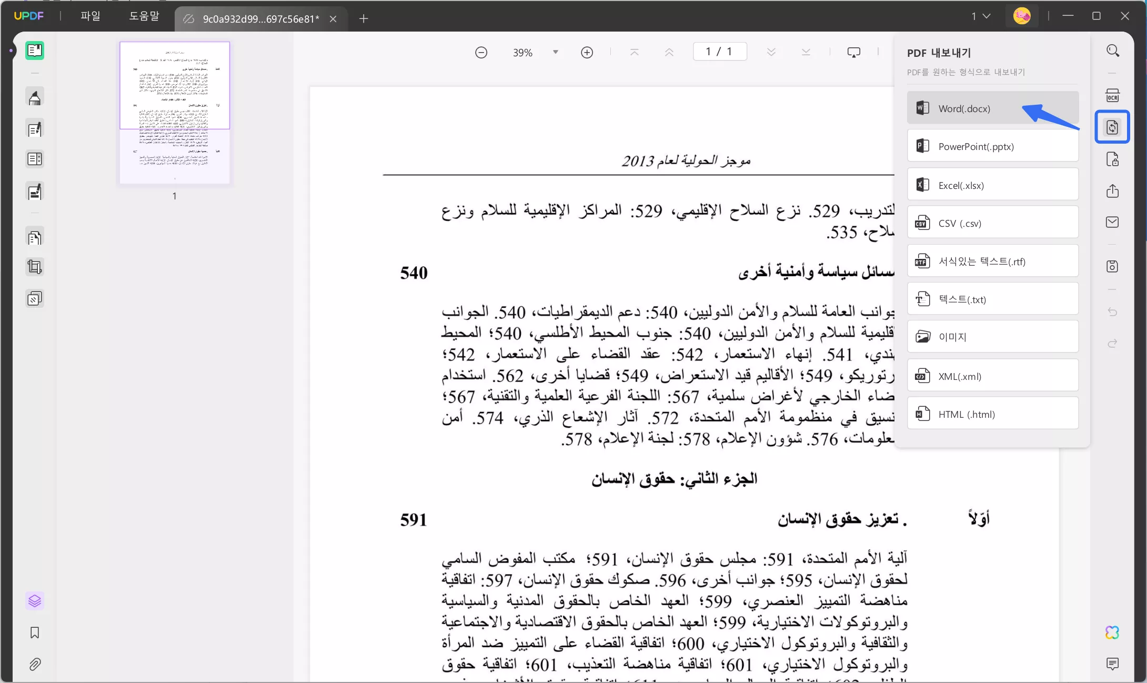Click the 39% zoom value
The image size is (1147, 683).
pyautogui.click(x=522, y=53)
